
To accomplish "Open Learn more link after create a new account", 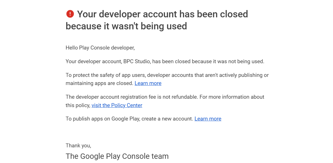I will coord(208,119).
